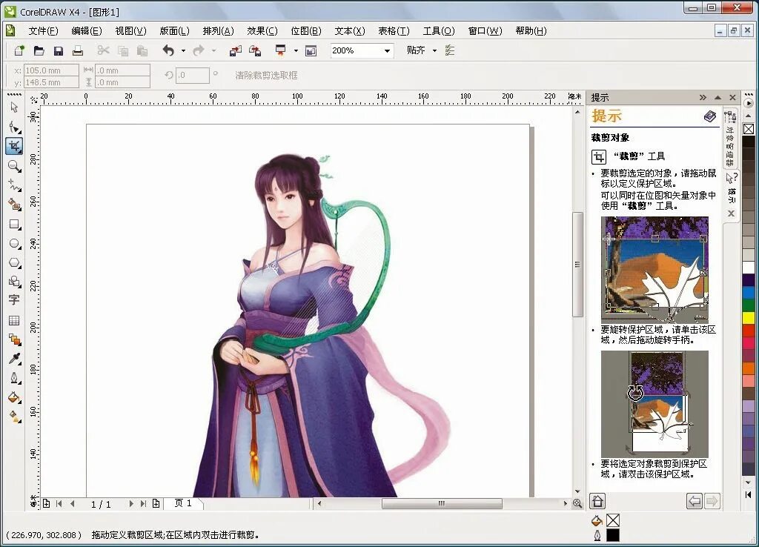This screenshot has height=547, width=759.
Task: Select the Pick tool in toolbox
Action: 14,107
